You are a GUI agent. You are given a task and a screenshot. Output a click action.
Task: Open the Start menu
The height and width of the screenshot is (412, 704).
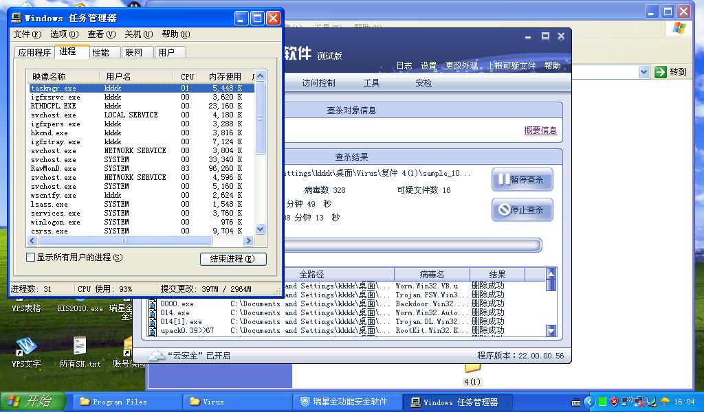click(x=33, y=401)
